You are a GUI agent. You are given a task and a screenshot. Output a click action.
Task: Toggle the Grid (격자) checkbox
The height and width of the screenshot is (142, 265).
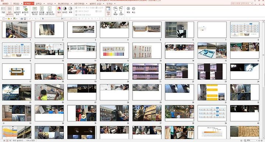click(x=96, y=11)
